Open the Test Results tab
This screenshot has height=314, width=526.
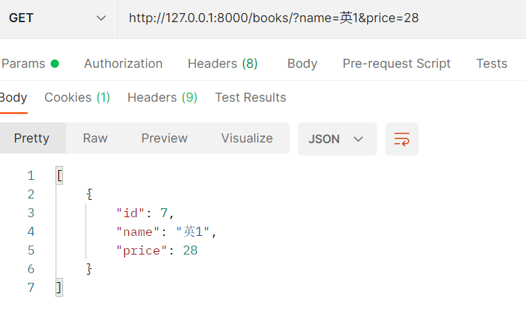point(250,98)
